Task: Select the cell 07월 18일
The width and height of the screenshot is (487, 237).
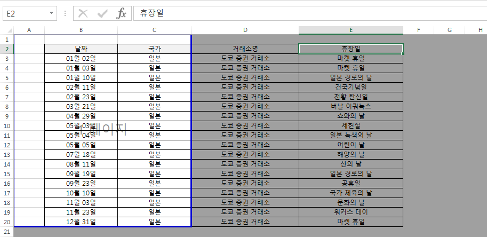Action: pos(81,155)
